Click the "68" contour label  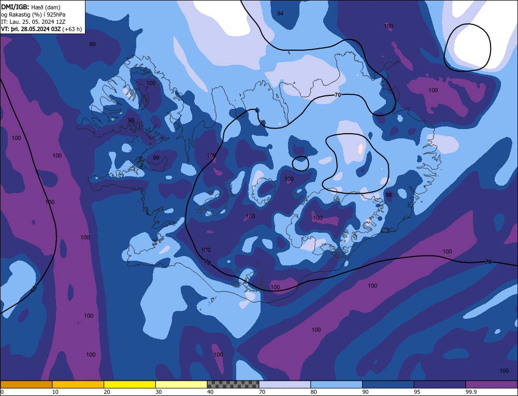(34, 289)
